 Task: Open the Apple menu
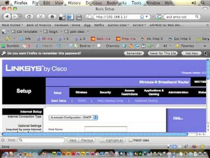click(x=7, y=3)
